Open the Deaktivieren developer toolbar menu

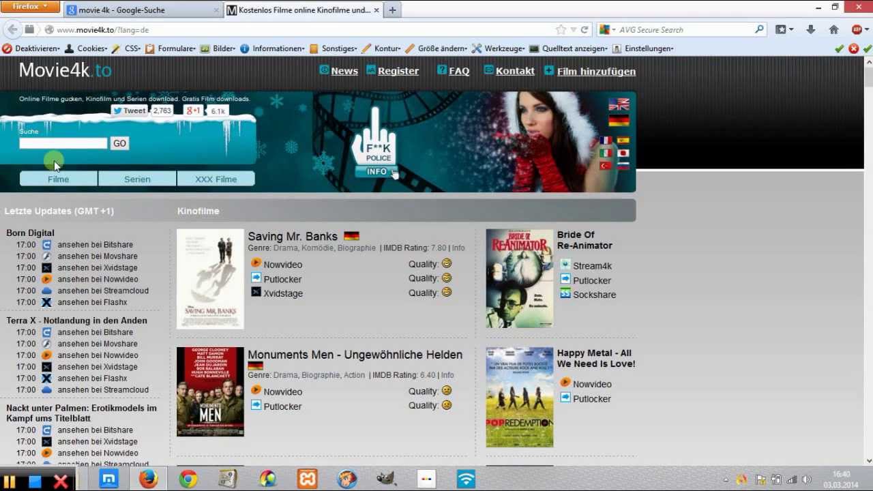[x=32, y=48]
